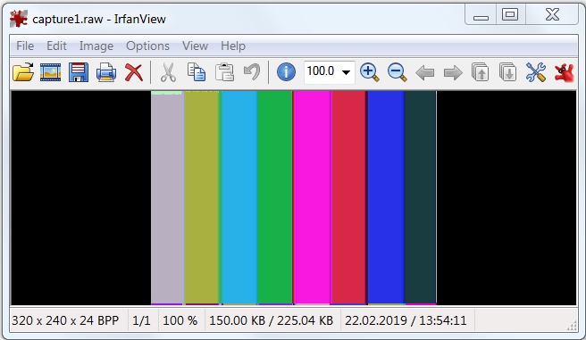Open the Image menu
Image resolution: width=586 pixels, height=340 pixels.
pyautogui.click(x=96, y=46)
